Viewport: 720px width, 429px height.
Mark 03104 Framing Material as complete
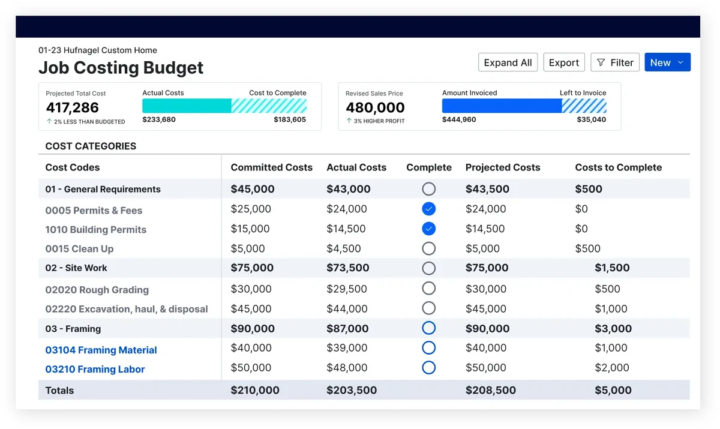(428, 347)
